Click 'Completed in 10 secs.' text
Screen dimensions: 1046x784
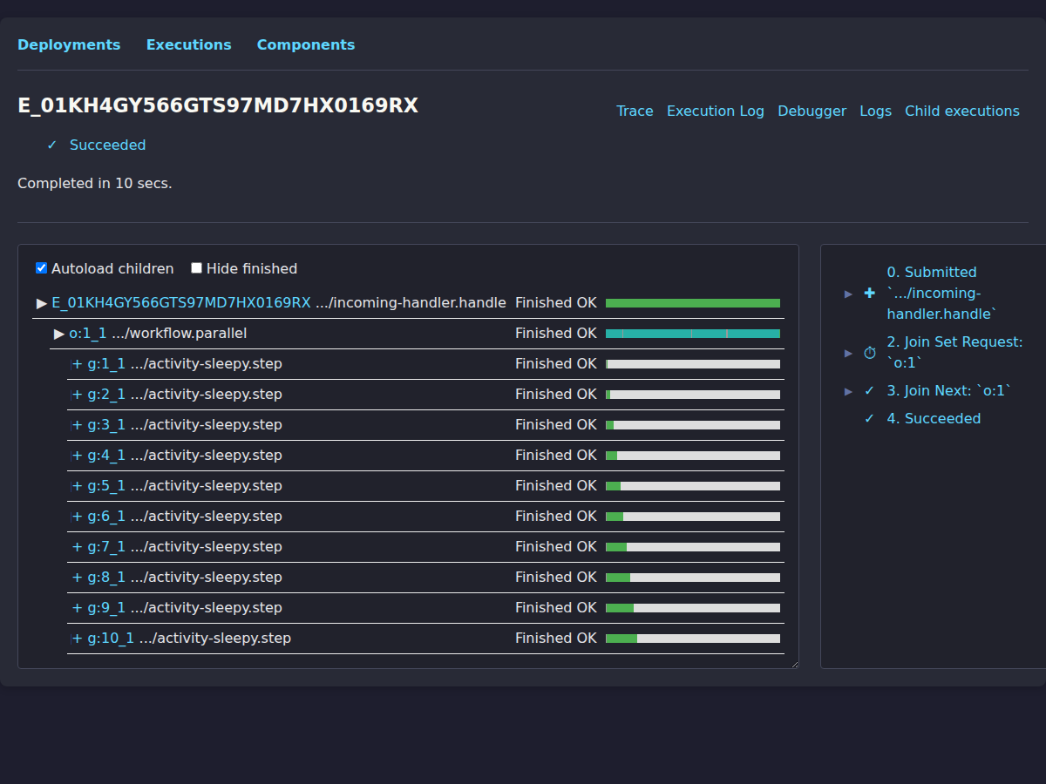tap(95, 184)
